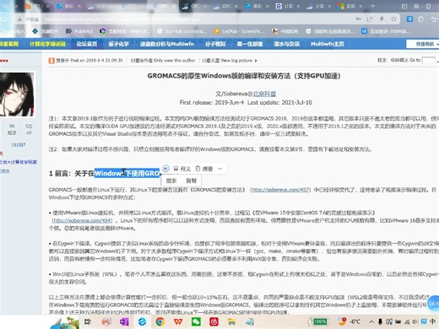Open 计算化学培训班 navigation link
439x329 pixels.
(47, 44)
